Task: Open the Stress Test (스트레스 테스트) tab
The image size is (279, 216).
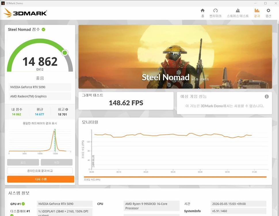Action: [238, 13]
